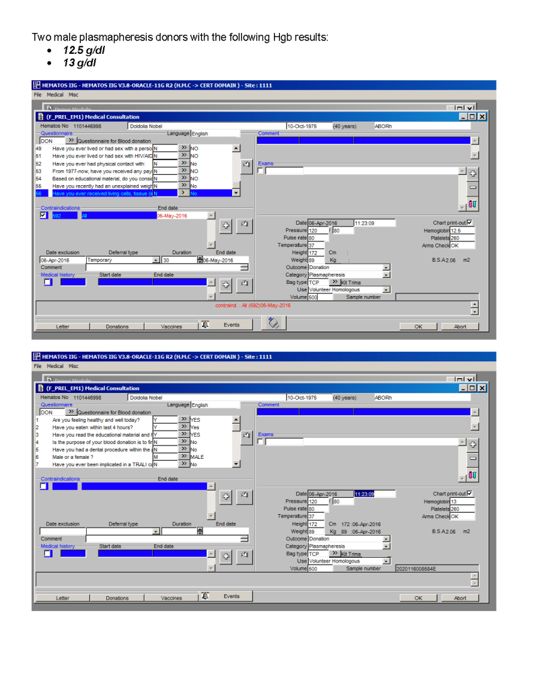533x689 pixels.
Task: Open the Misc menu in bottom window
Action: [x=73, y=366]
